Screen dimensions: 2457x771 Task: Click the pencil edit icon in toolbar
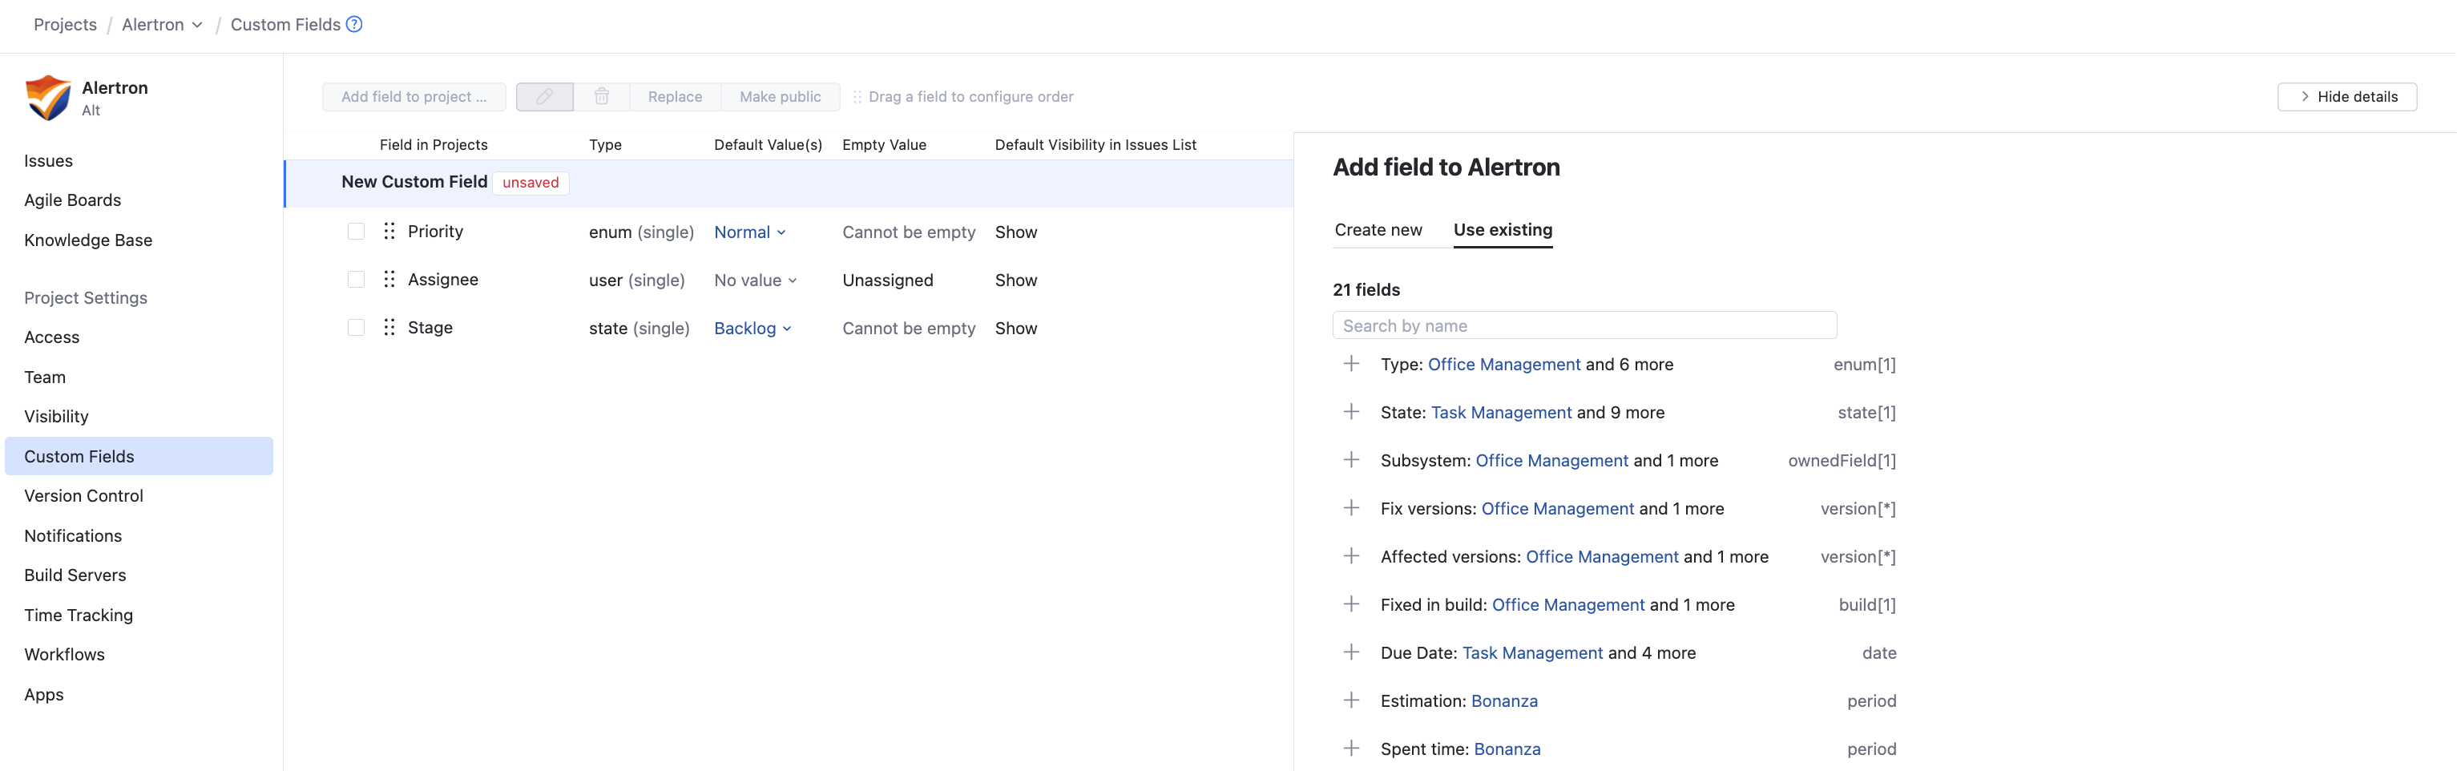pyautogui.click(x=543, y=96)
